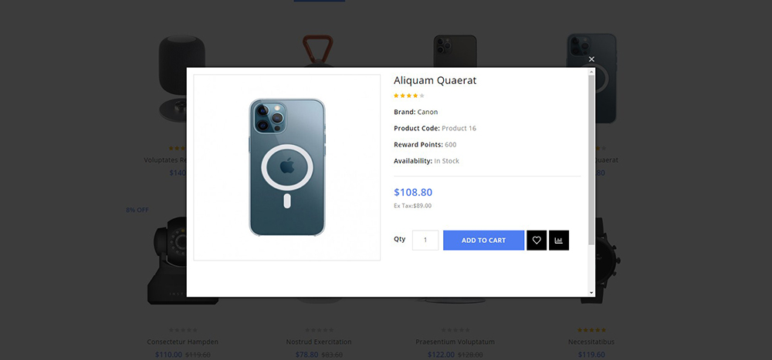Open the Consectetur Hampden product link

[183, 341]
